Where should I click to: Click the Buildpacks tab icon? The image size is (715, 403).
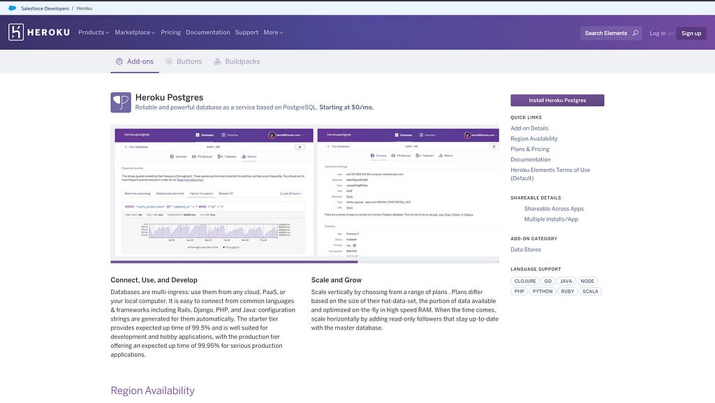(218, 61)
